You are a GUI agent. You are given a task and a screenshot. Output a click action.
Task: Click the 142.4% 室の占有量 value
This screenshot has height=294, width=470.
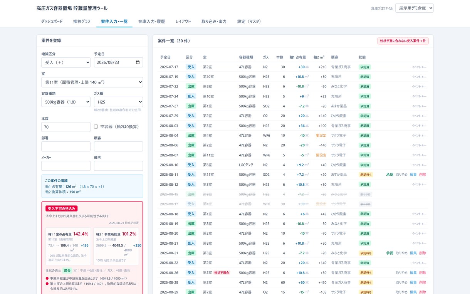pos(81,234)
